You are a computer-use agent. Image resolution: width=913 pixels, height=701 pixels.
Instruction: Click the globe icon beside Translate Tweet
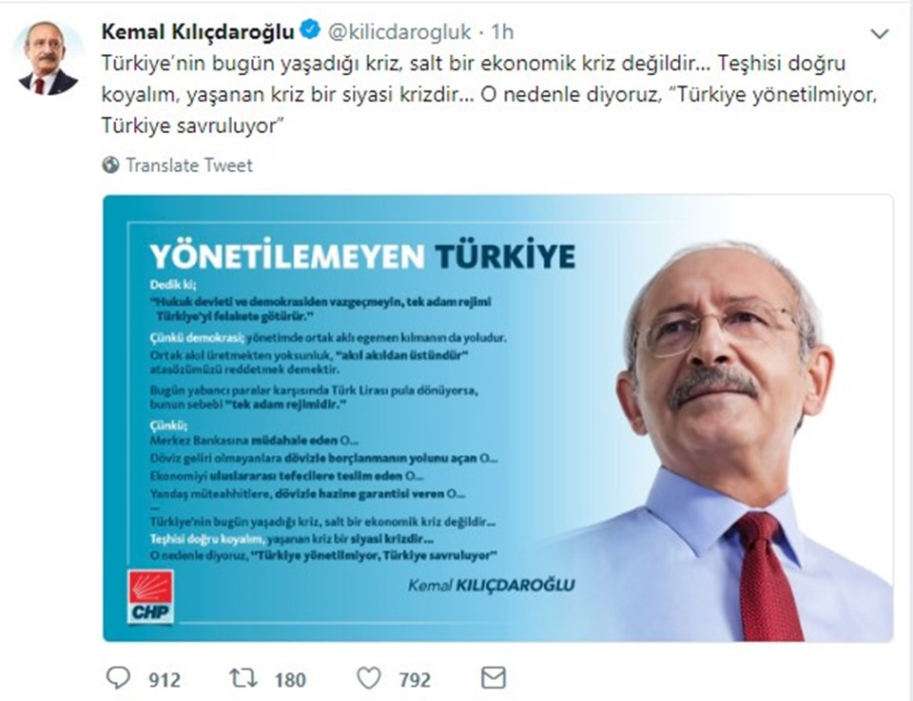(x=110, y=165)
